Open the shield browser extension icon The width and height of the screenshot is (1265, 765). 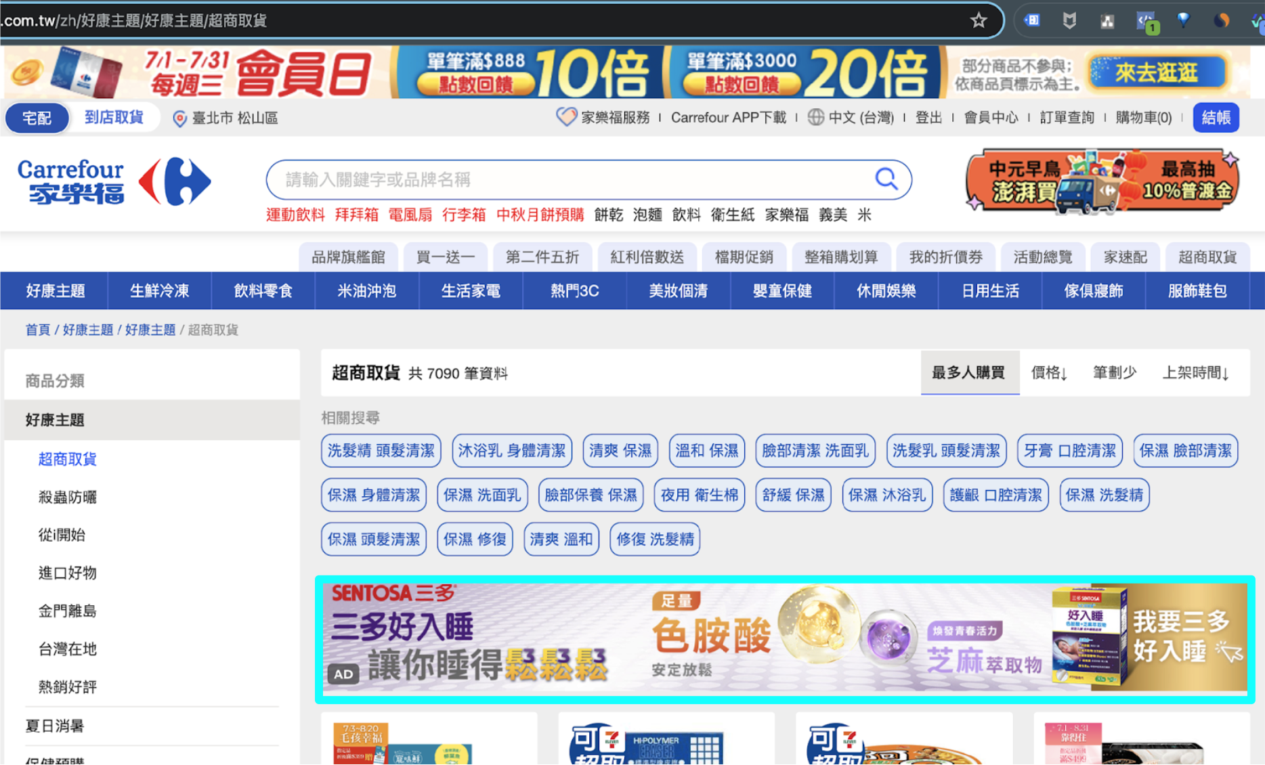pyautogui.click(x=1069, y=20)
